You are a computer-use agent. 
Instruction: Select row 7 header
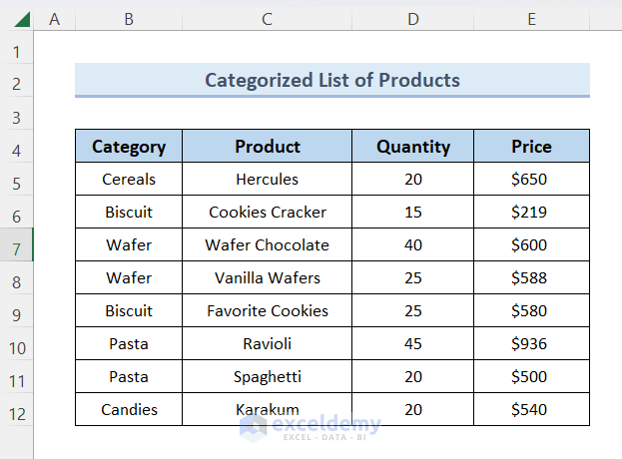coord(16,245)
